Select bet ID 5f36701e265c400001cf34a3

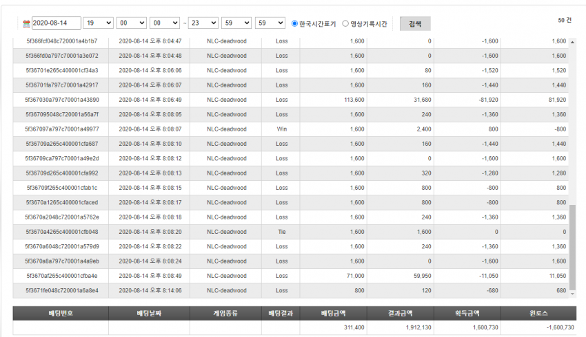click(x=62, y=70)
